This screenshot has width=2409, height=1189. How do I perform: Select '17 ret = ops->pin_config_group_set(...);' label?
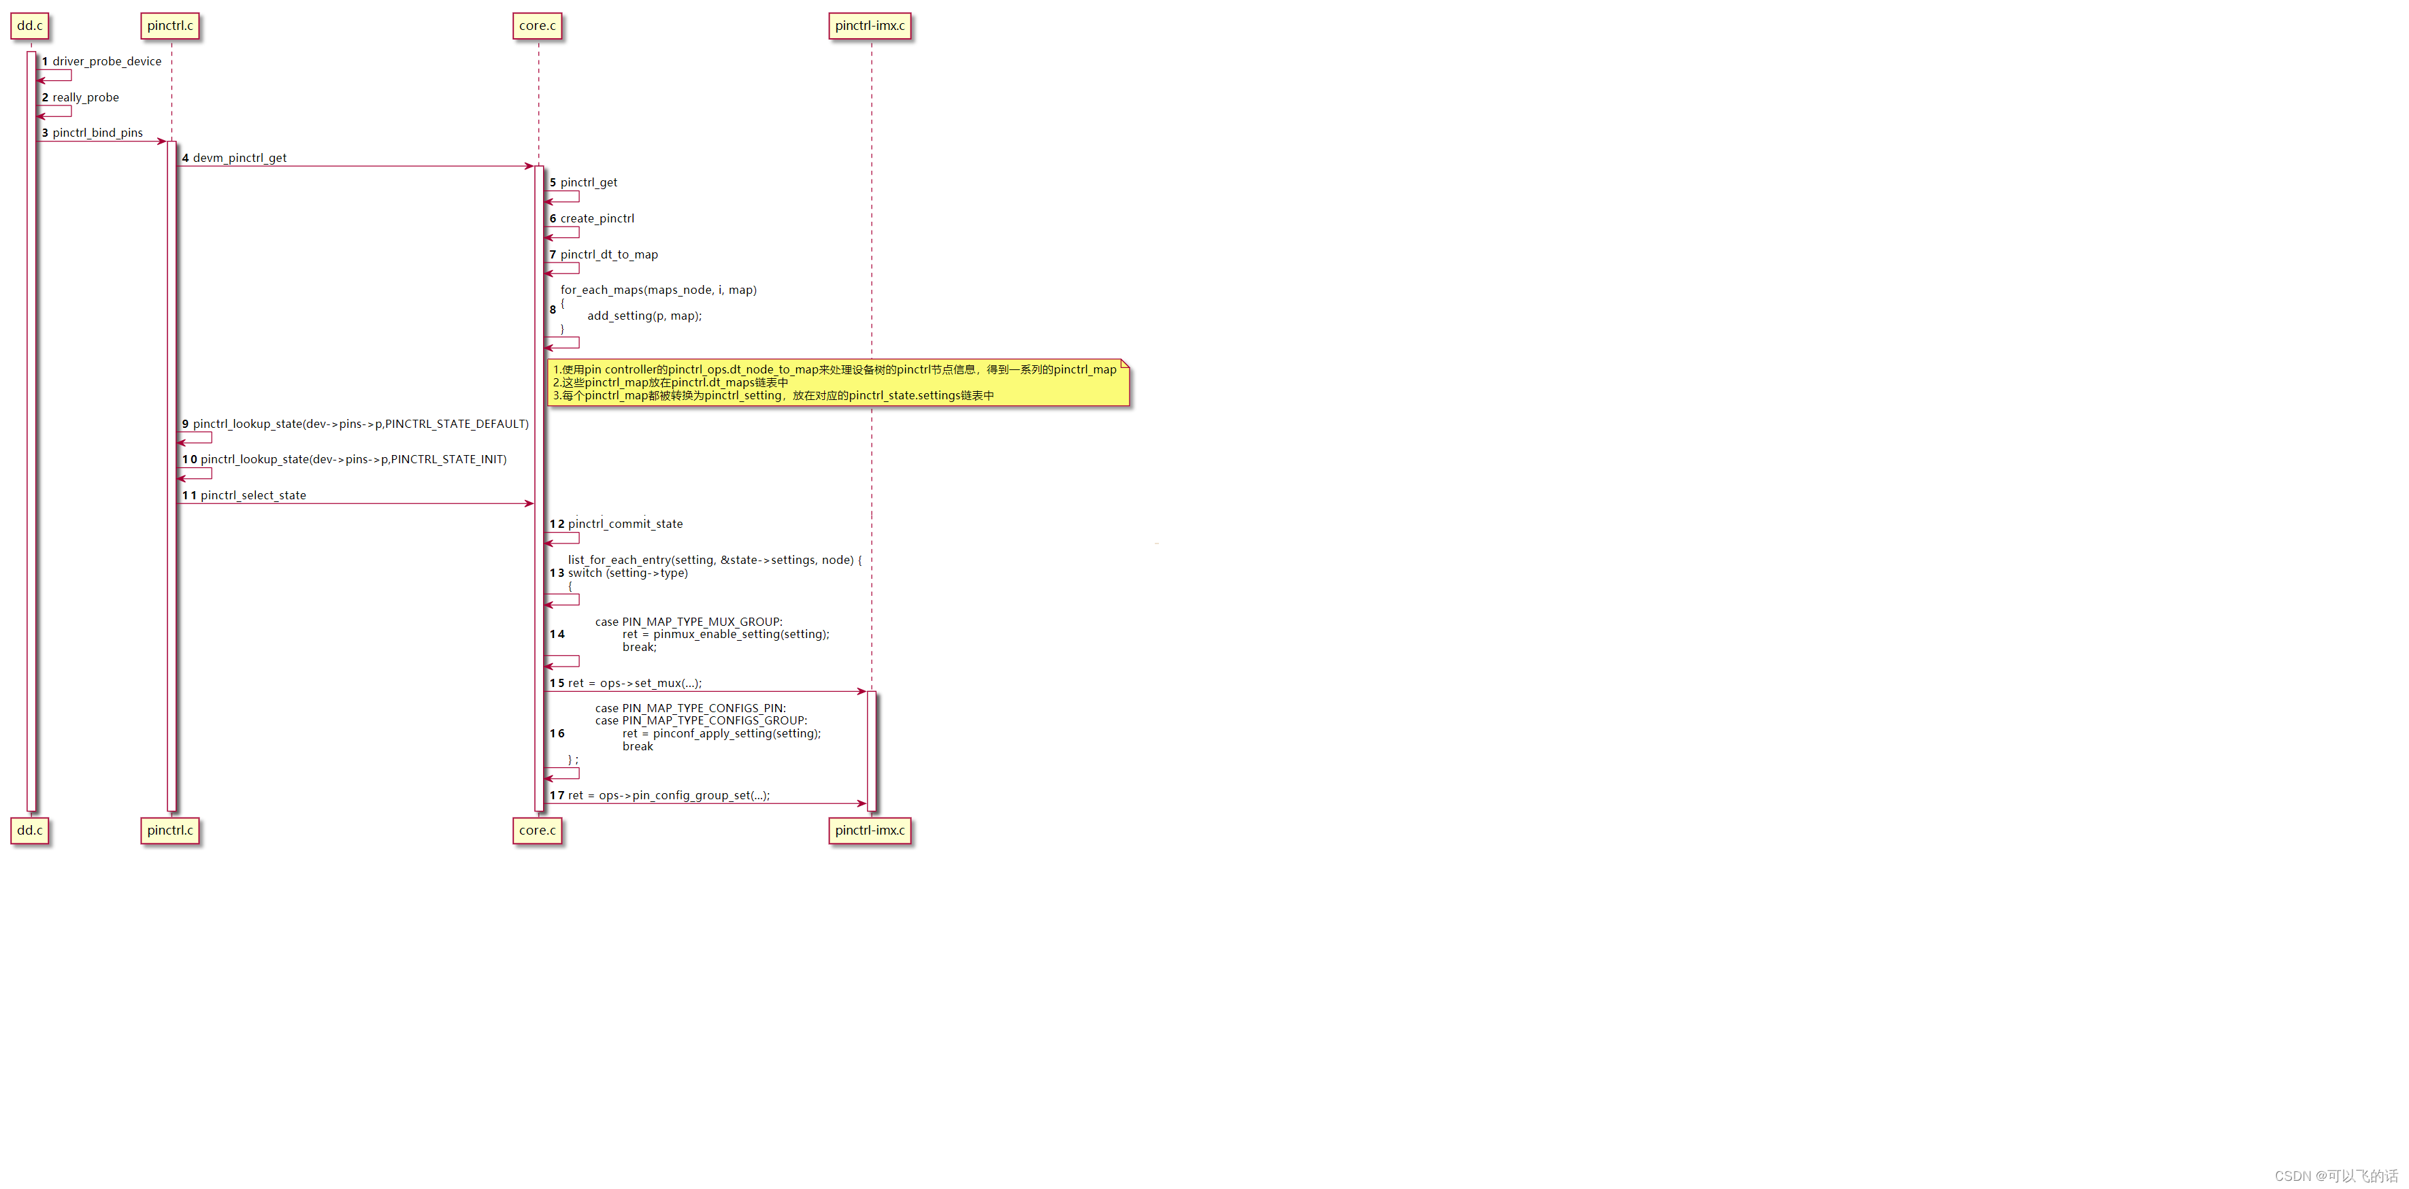point(660,795)
